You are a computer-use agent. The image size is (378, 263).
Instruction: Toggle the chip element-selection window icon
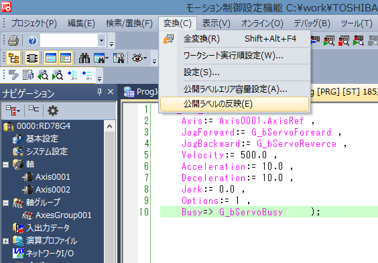click(x=32, y=58)
